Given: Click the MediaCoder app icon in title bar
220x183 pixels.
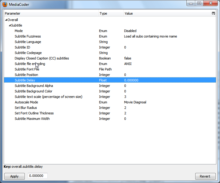Looking at the screenshot, I should coord(5,4).
